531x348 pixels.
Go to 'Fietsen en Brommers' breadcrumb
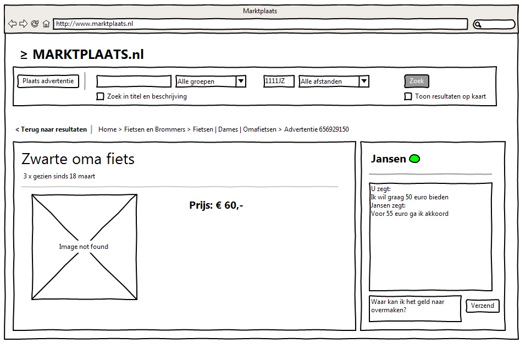pos(154,129)
